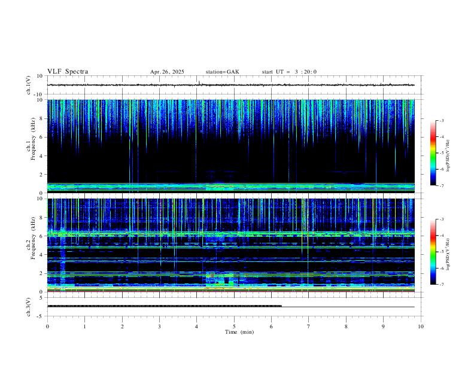Image resolution: width=474 pixels, height=366 pixels.
Task: Click the -6 tick on ch.2 colorbar
Action: tap(442, 268)
